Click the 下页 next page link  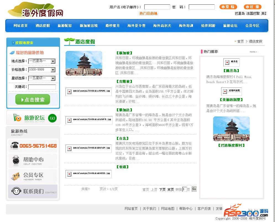(x=162, y=189)
